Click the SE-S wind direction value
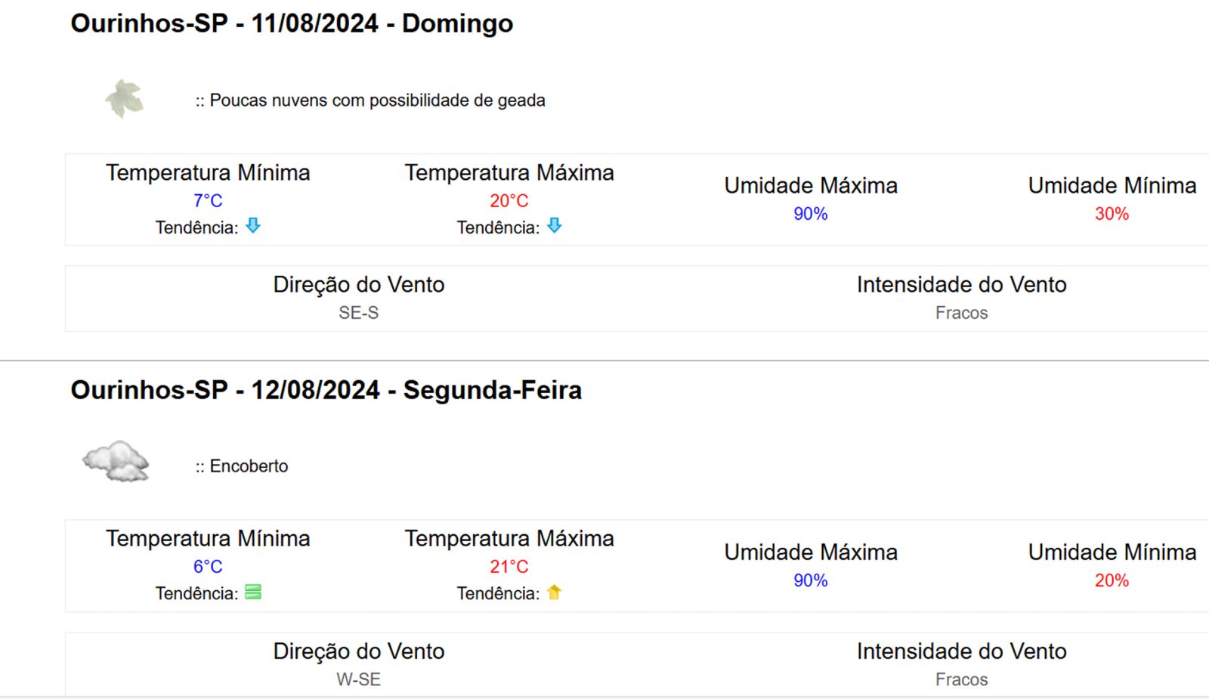 (358, 313)
